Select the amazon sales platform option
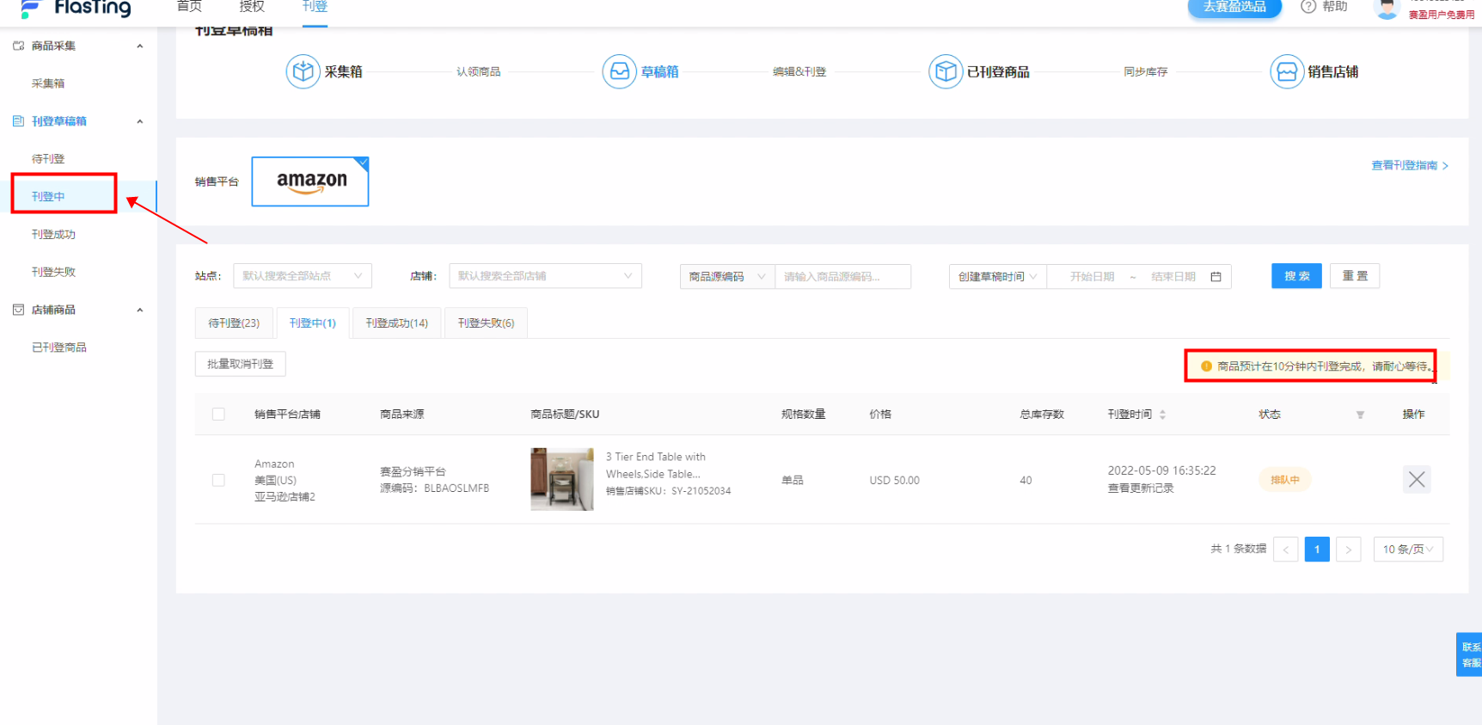 point(310,181)
